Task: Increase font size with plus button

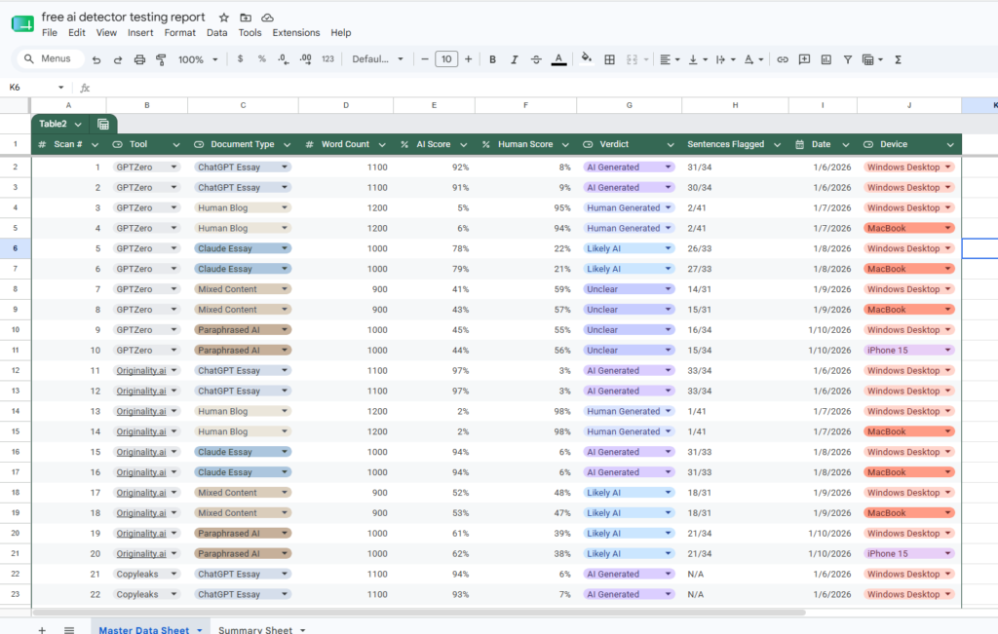Action: click(x=469, y=59)
